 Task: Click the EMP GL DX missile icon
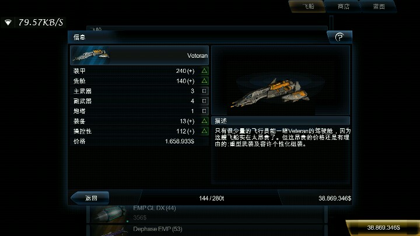click(109, 214)
